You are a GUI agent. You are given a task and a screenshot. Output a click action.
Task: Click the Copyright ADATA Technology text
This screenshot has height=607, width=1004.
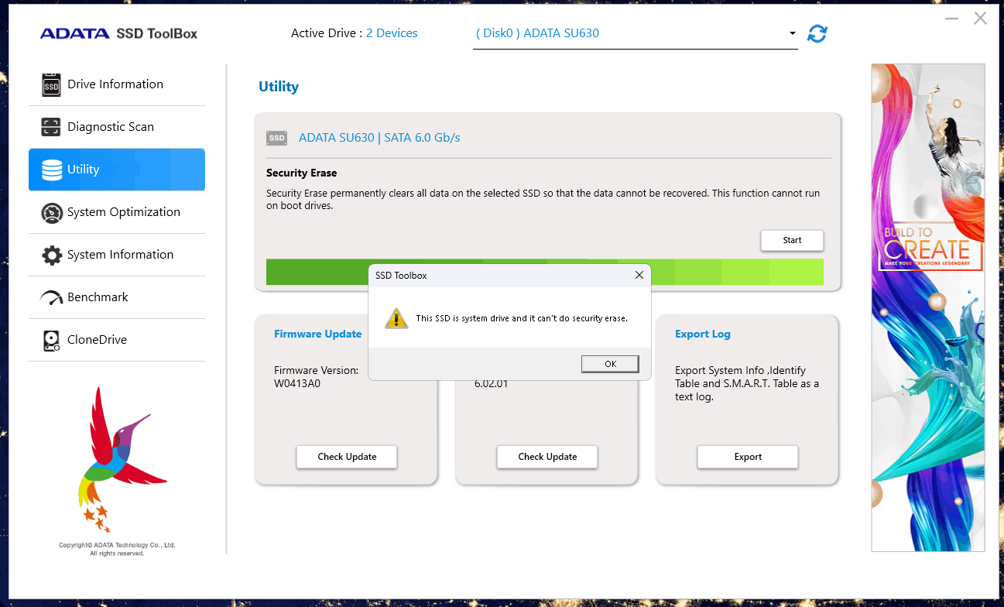(x=117, y=549)
